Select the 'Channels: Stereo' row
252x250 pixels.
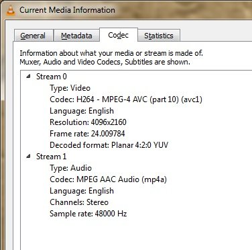point(79,202)
